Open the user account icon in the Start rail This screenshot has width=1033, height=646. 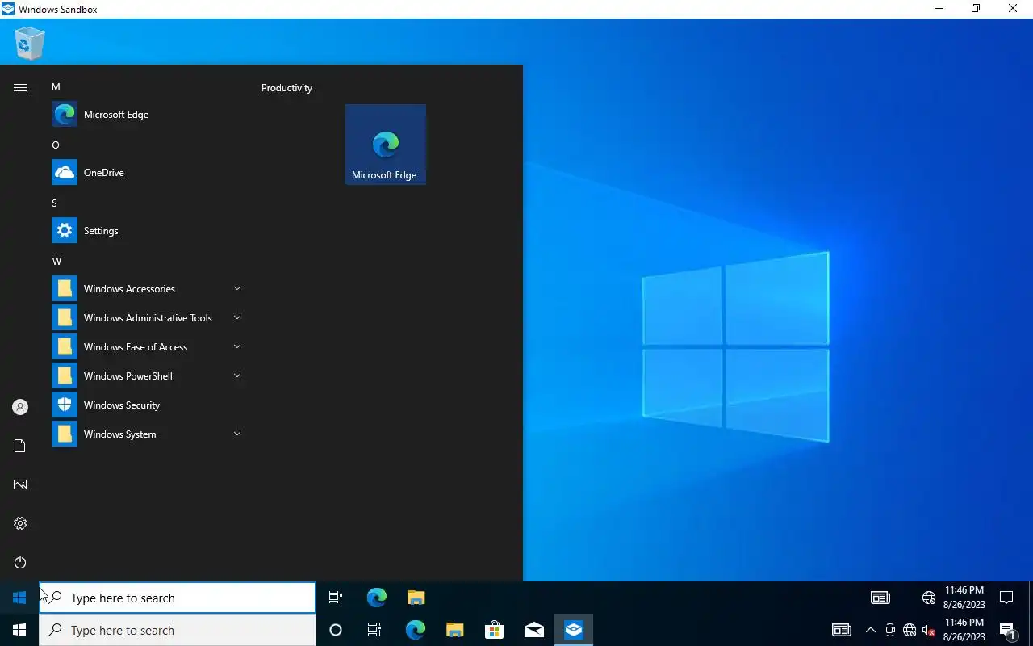tap(20, 407)
